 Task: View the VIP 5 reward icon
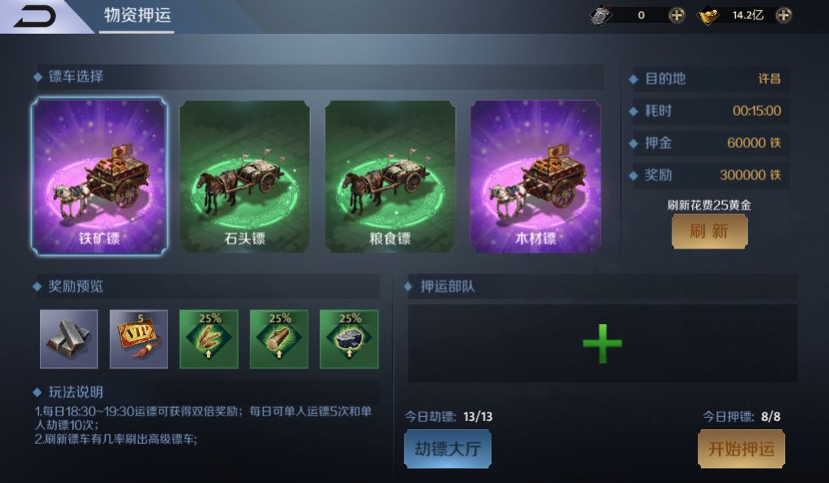(x=138, y=339)
